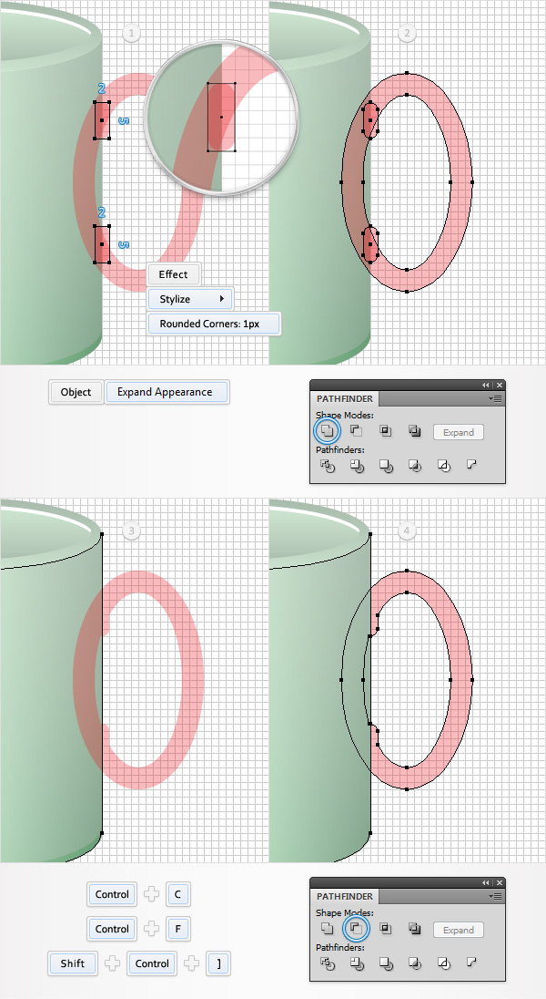Screen dimensions: 546x999
Task: Open the menu of the panel with Minus Front circled
Action: click(497, 896)
